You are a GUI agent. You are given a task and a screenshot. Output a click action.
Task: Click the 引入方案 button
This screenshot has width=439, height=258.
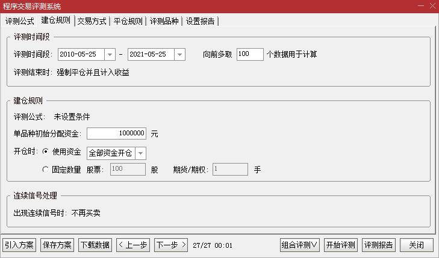click(x=19, y=245)
